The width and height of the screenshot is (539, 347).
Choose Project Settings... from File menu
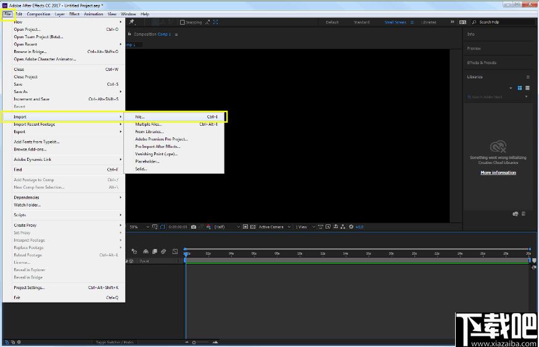coord(64,288)
